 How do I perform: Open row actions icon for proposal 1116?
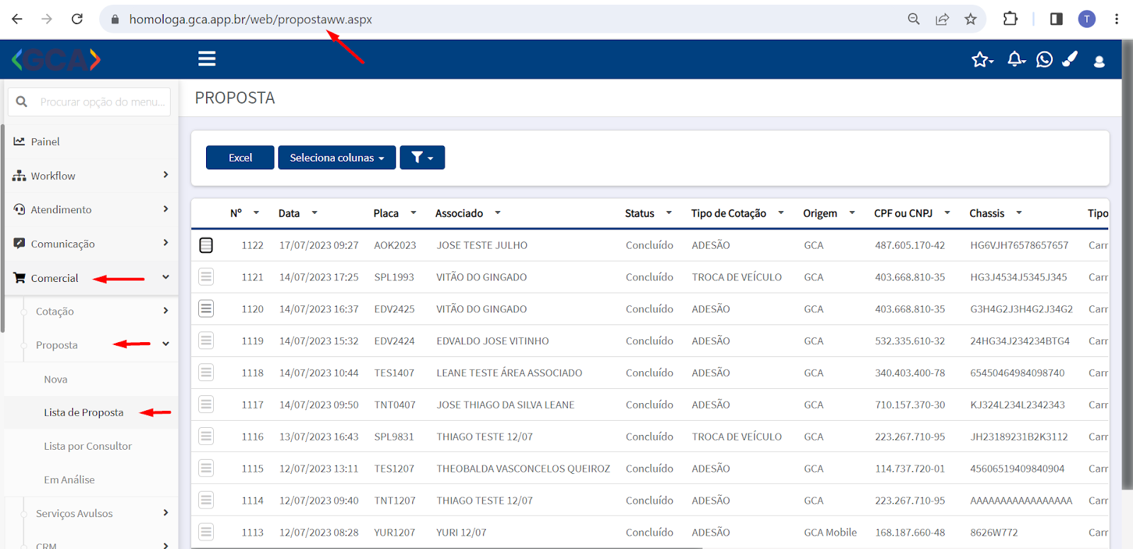(x=206, y=436)
